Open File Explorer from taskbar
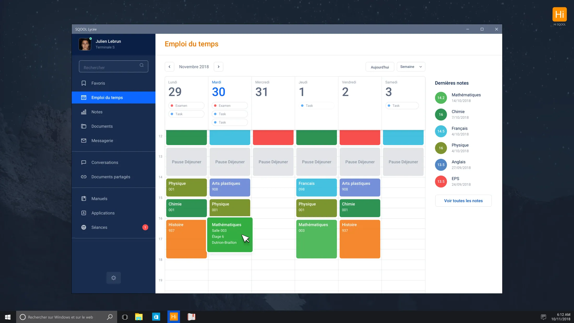This screenshot has height=323, width=574. pyautogui.click(x=139, y=317)
